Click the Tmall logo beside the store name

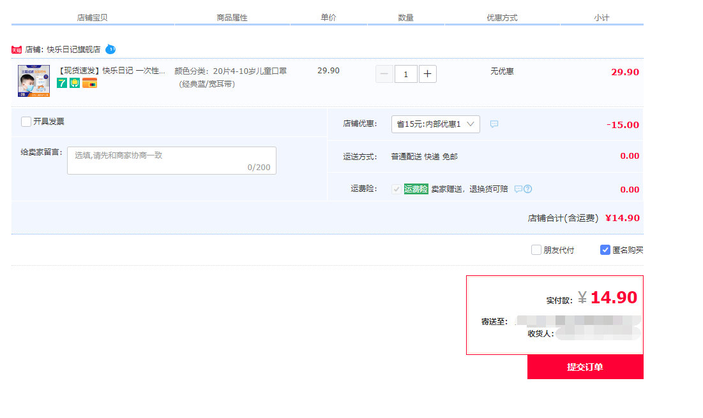[17, 50]
